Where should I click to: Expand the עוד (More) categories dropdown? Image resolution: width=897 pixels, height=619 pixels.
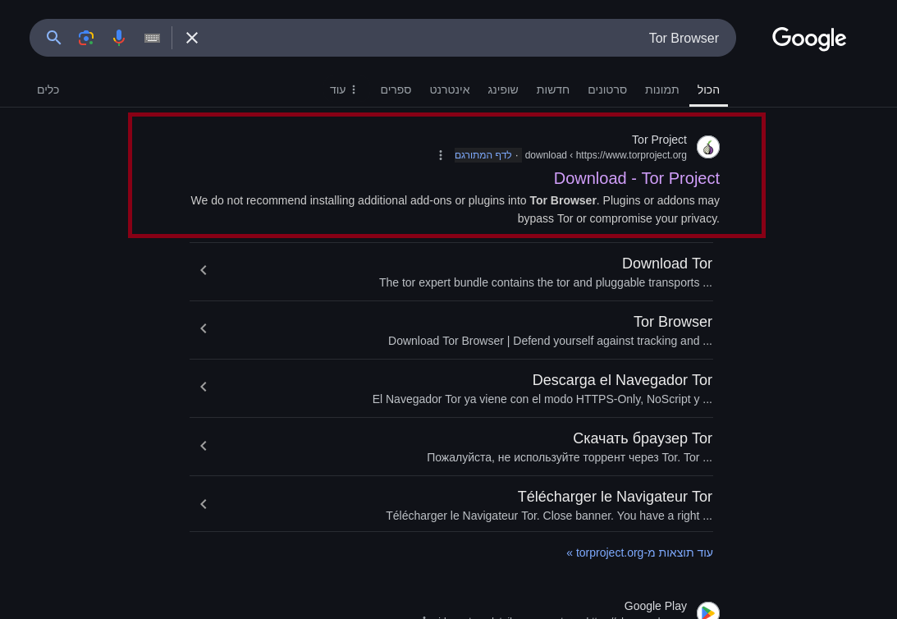point(344,89)
